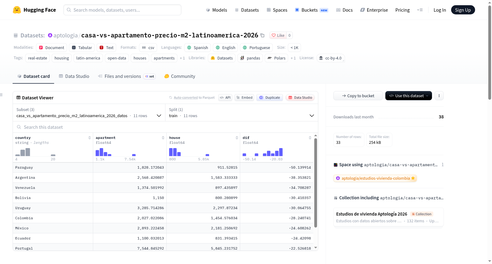
Task: Click the Search this dataset field
Action: [165, 127]
